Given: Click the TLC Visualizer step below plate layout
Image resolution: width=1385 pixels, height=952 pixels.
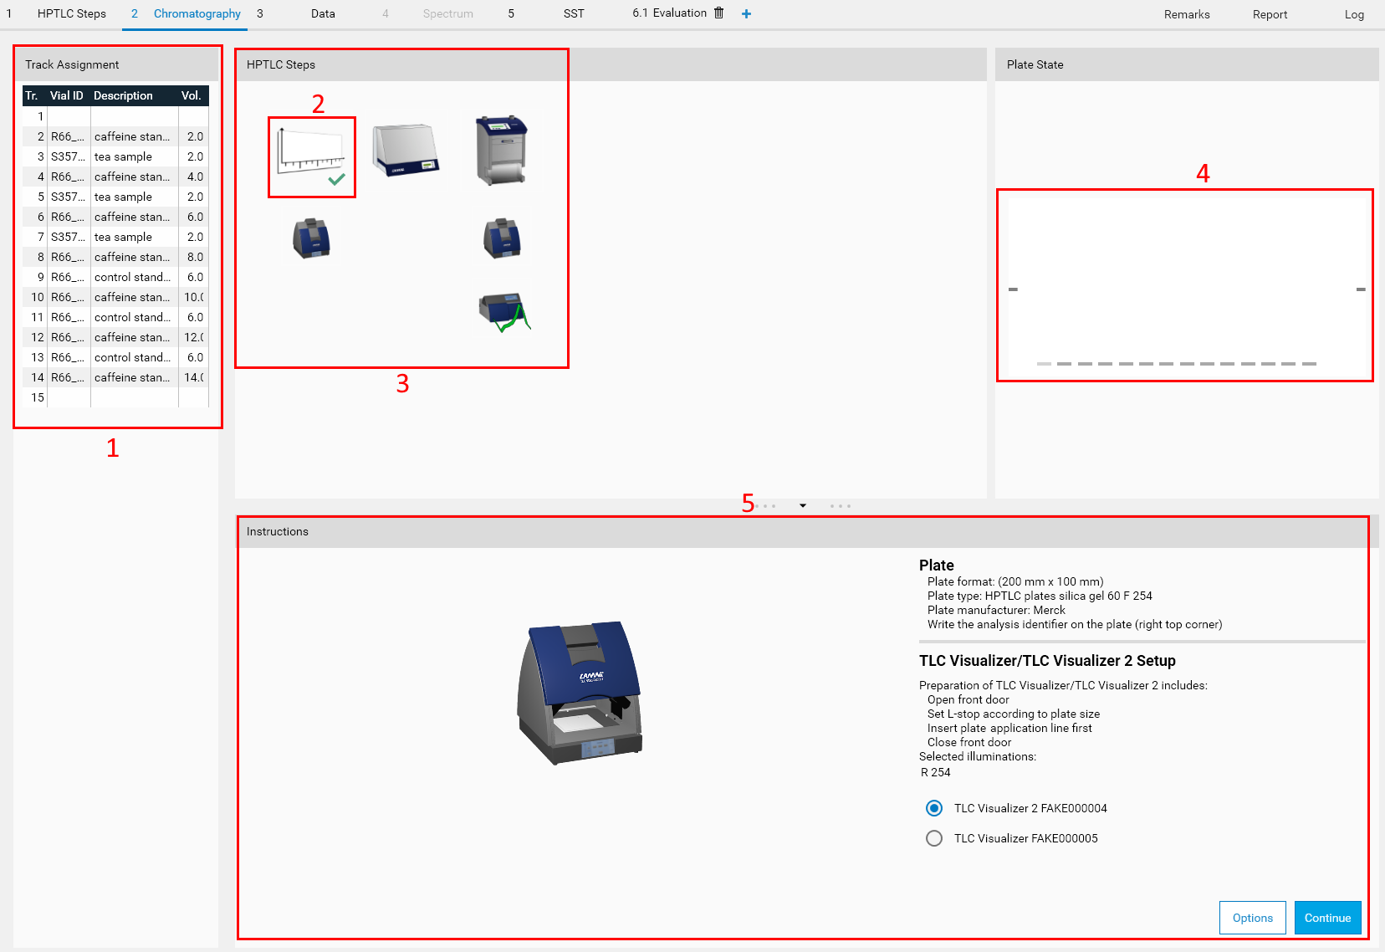Looking at the screenshot, I should pos(311,238).
